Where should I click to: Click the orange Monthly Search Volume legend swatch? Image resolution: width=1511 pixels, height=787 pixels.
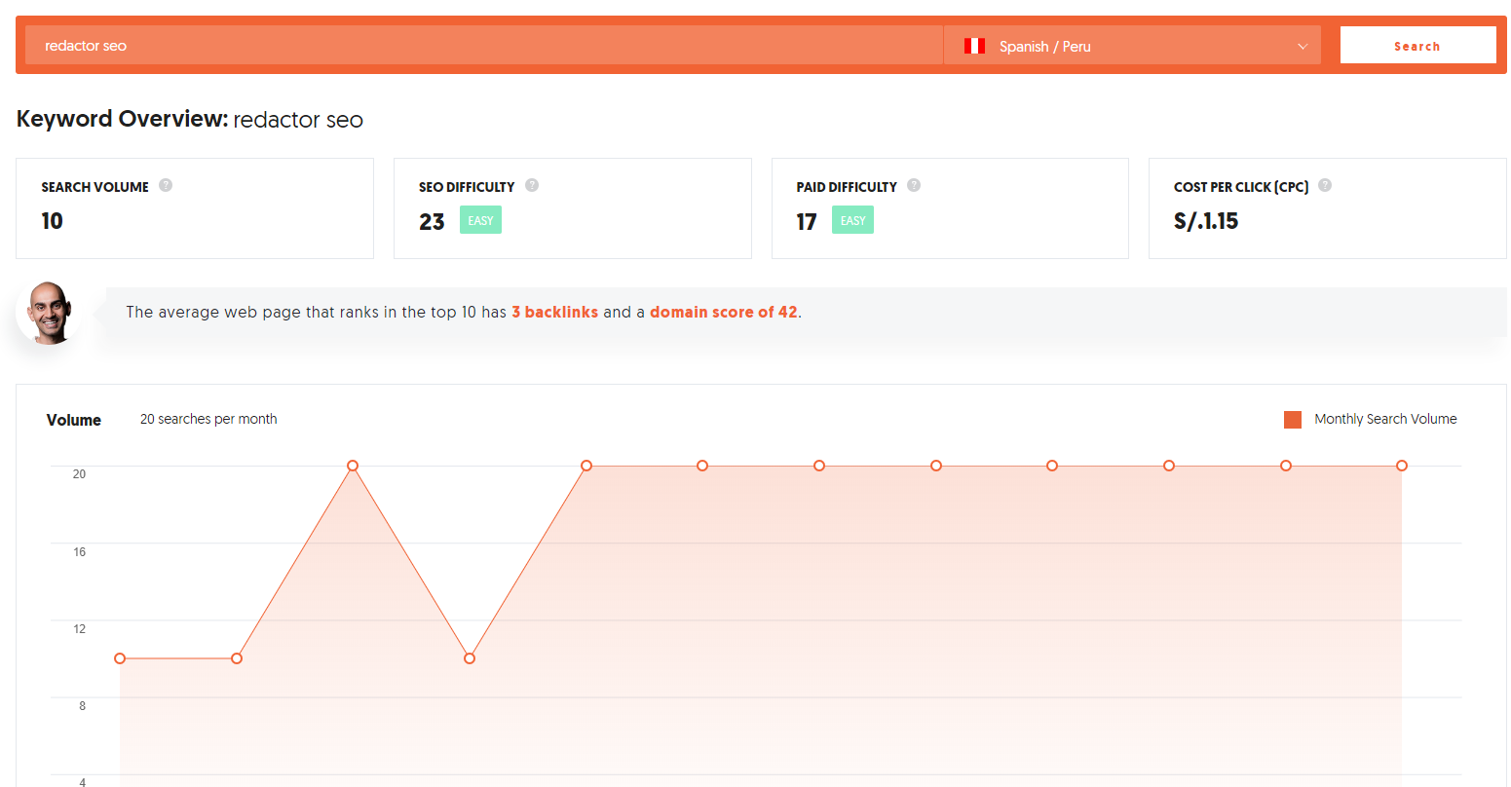point(1293,420)
